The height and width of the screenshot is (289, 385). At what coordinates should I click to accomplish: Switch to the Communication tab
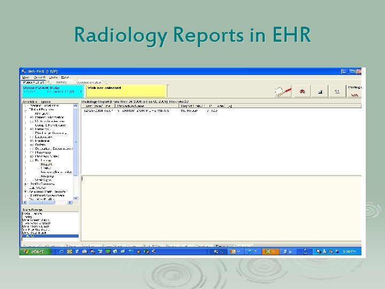89,82
